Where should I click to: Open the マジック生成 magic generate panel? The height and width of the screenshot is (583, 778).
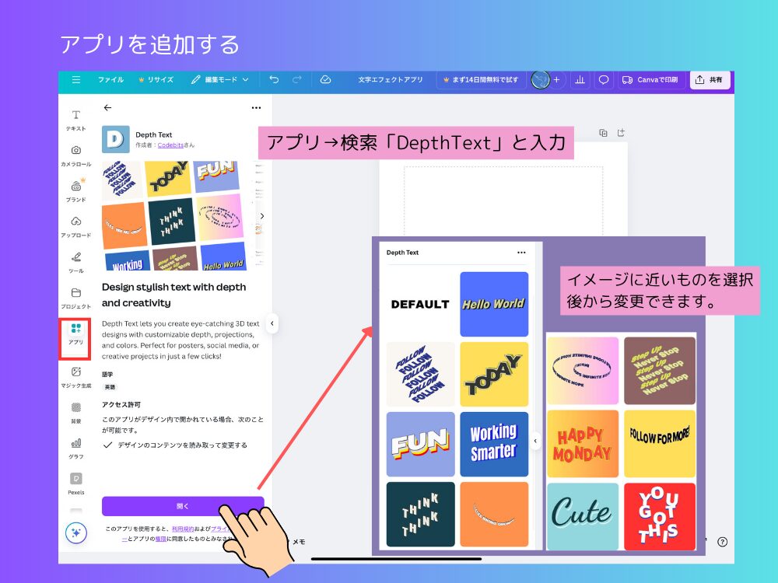point(76,377)
